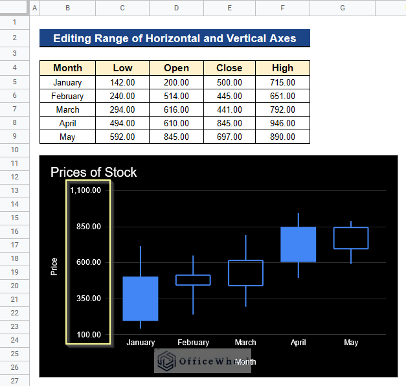406x386 pixels.
Task: Click the cell with value 792.00
Action: tap(282, 109)
